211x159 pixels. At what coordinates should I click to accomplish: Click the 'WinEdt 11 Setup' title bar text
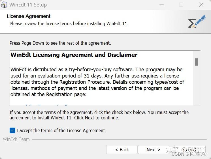[28, 5]
